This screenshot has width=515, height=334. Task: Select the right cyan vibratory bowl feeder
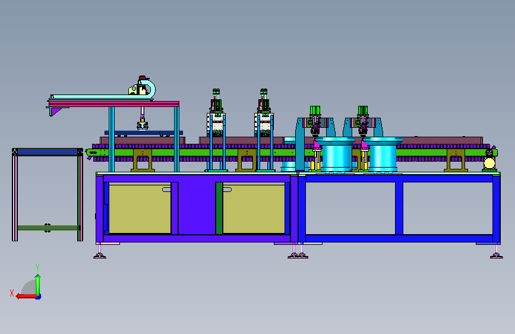[x=383, y=155]
